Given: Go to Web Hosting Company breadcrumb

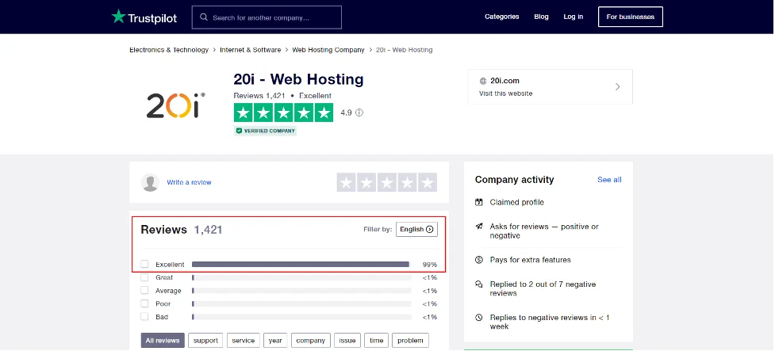Looking at the screenshot, I should pyautogui.click(x=328, y=50).
